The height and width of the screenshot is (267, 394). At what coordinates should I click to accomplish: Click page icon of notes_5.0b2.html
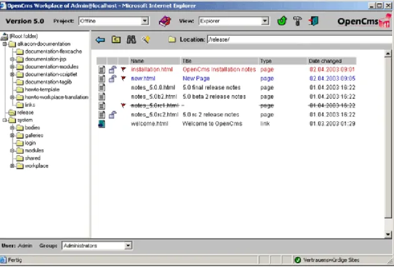coord(101,97)
